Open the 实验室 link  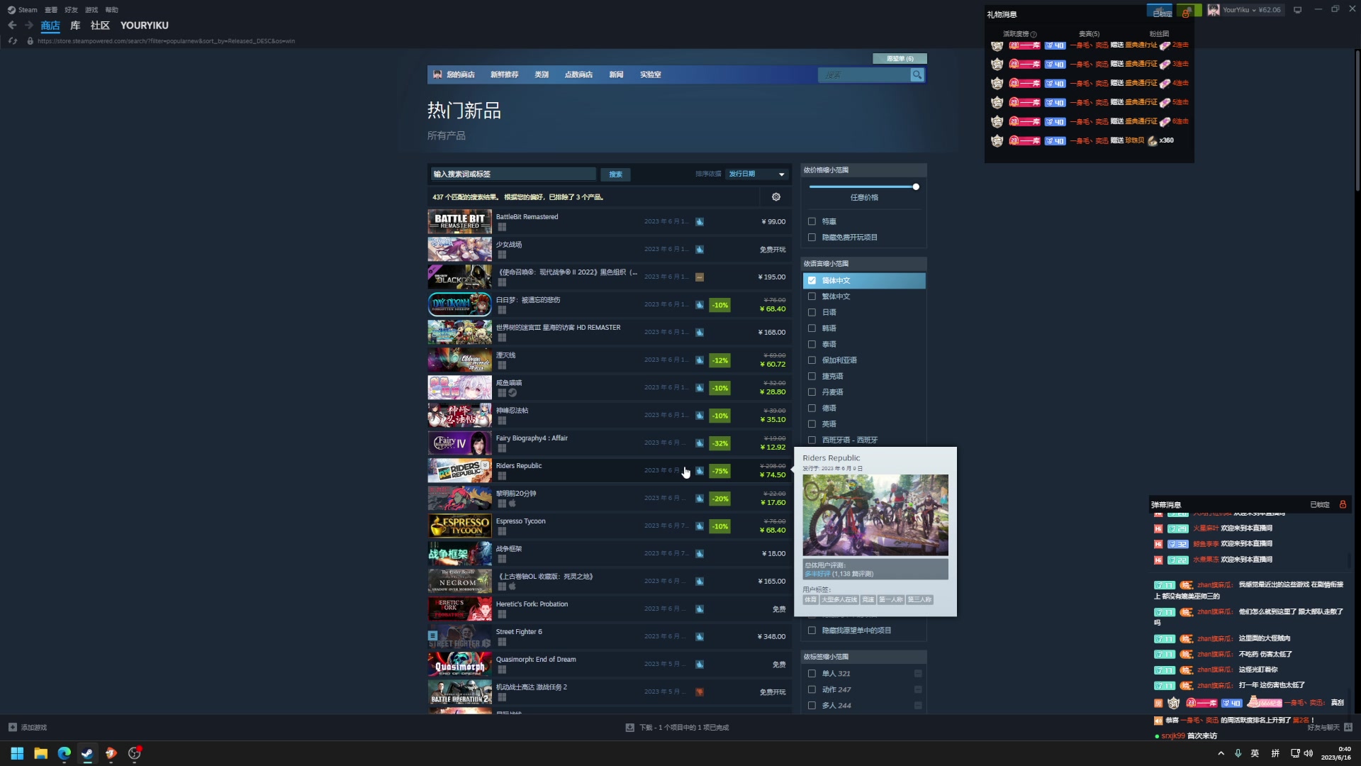pos(651,74)
